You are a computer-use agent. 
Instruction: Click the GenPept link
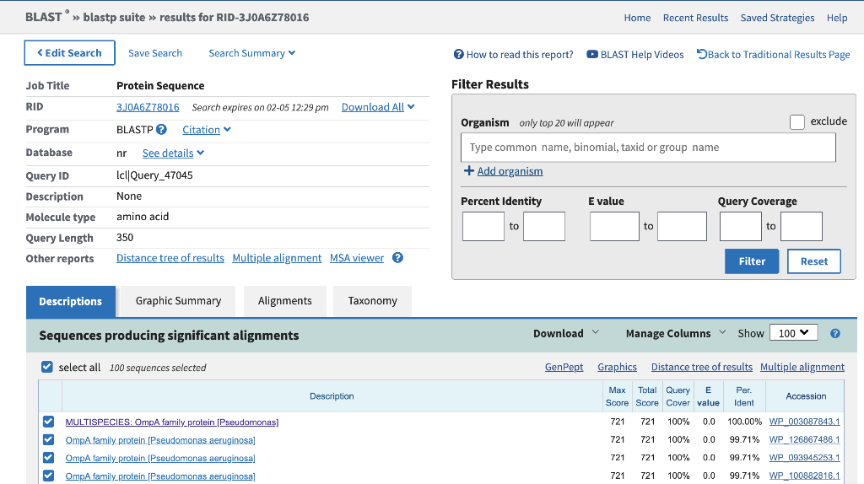coord(564,368)
